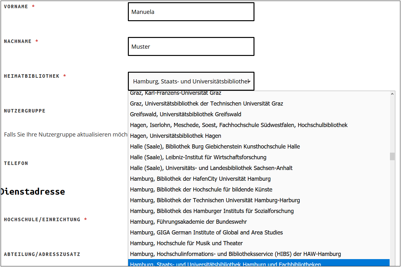This screenshot has height=267, width=401.
Task: Click the Nutzergruppe label
Action: click(x=25, y=111)
